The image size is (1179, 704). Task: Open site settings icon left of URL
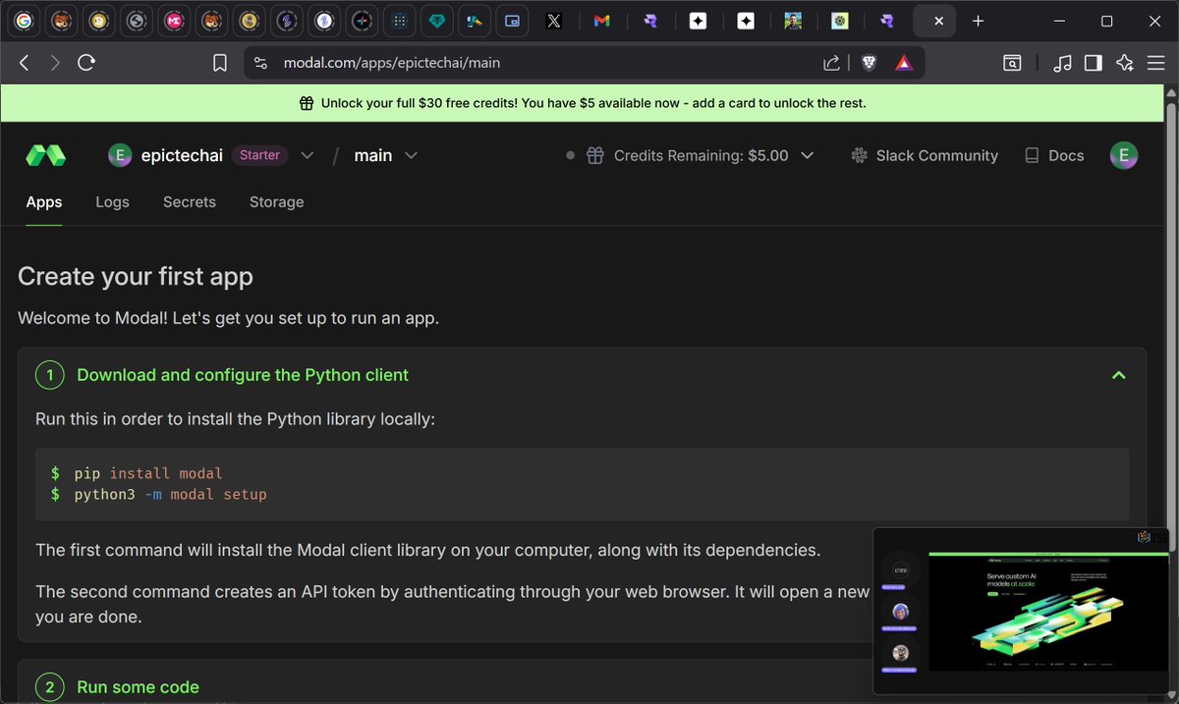(260, 63)
